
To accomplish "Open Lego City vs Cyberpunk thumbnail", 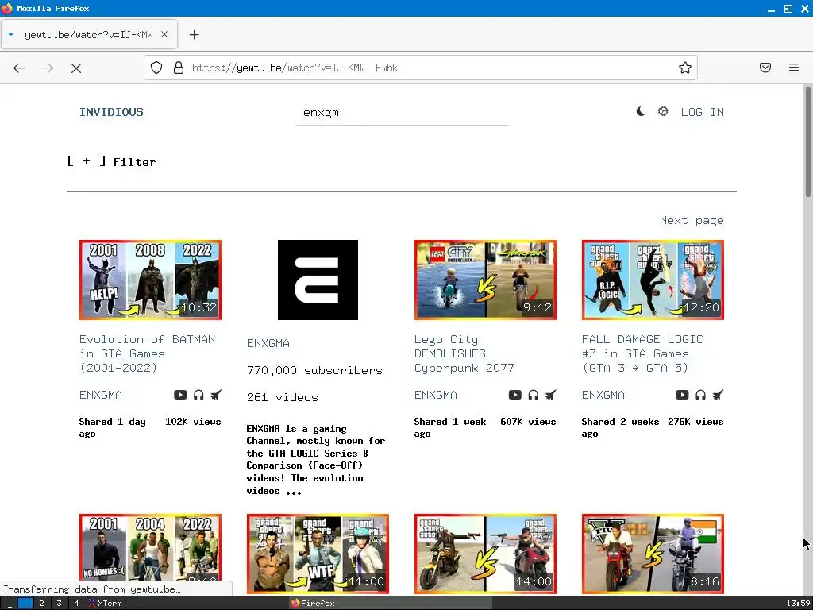I will click(x=485, y=280).
